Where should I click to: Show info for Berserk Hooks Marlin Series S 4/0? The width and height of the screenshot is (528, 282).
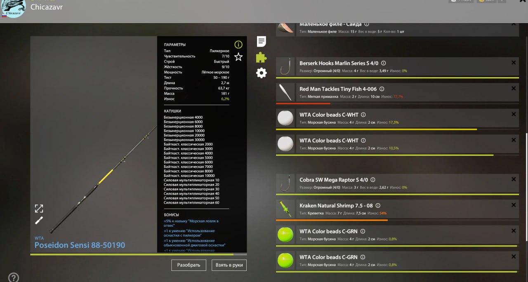pos(384,63)
